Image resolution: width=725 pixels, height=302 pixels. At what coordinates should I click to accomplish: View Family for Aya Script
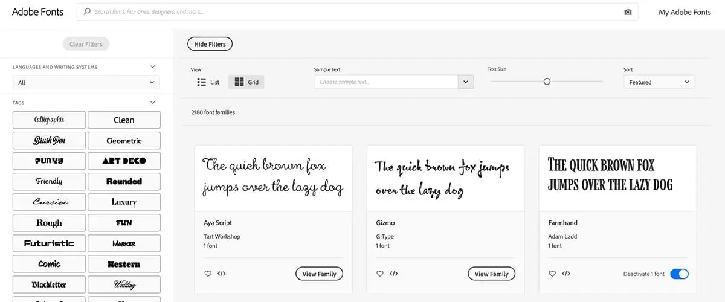(x=319, y=274)
